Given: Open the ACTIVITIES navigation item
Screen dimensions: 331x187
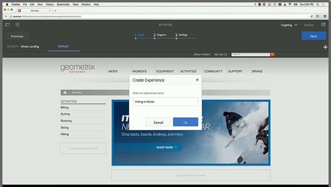Looking at the screenshot, I should pyautogui.click(x=188, y=71).
